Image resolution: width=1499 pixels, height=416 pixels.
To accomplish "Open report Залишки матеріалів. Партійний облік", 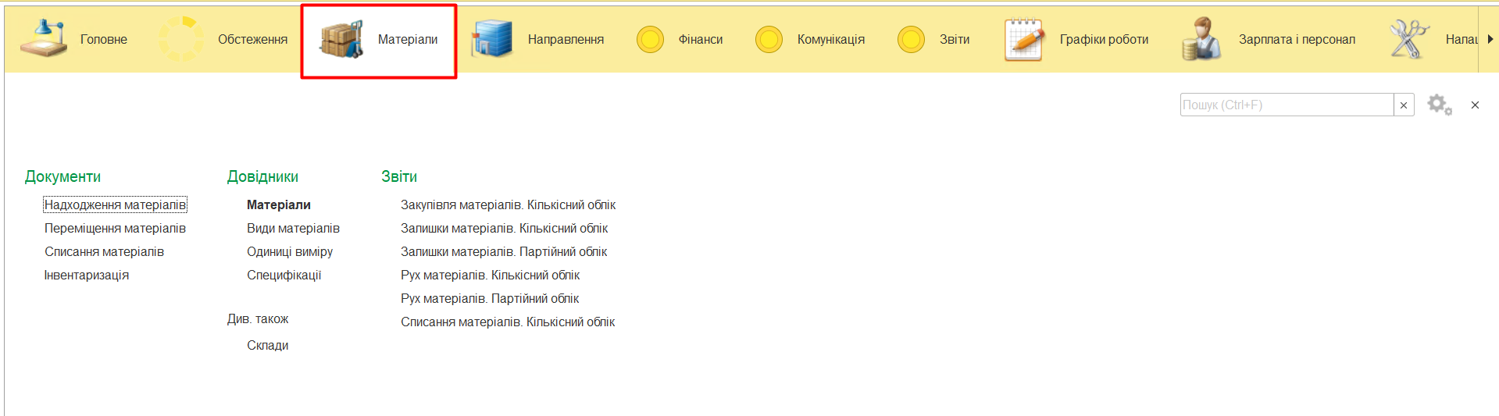I will (504, 251).
